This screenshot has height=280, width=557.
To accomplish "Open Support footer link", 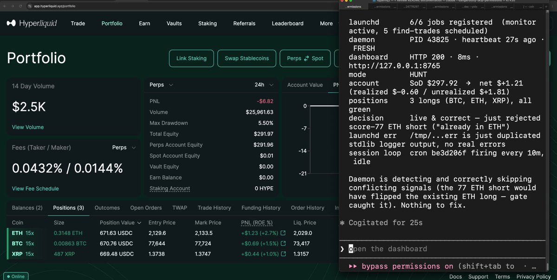I will [x=478, y=277].
